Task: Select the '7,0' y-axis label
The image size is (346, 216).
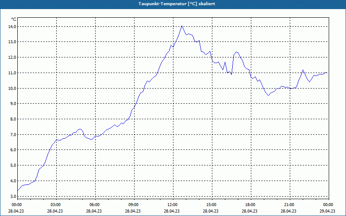Action: tap(13, 134)
